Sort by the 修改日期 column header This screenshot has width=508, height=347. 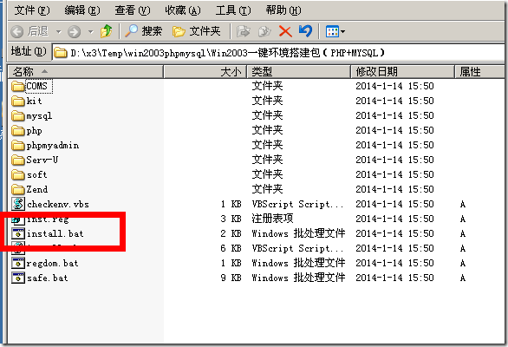click(403, 72)
